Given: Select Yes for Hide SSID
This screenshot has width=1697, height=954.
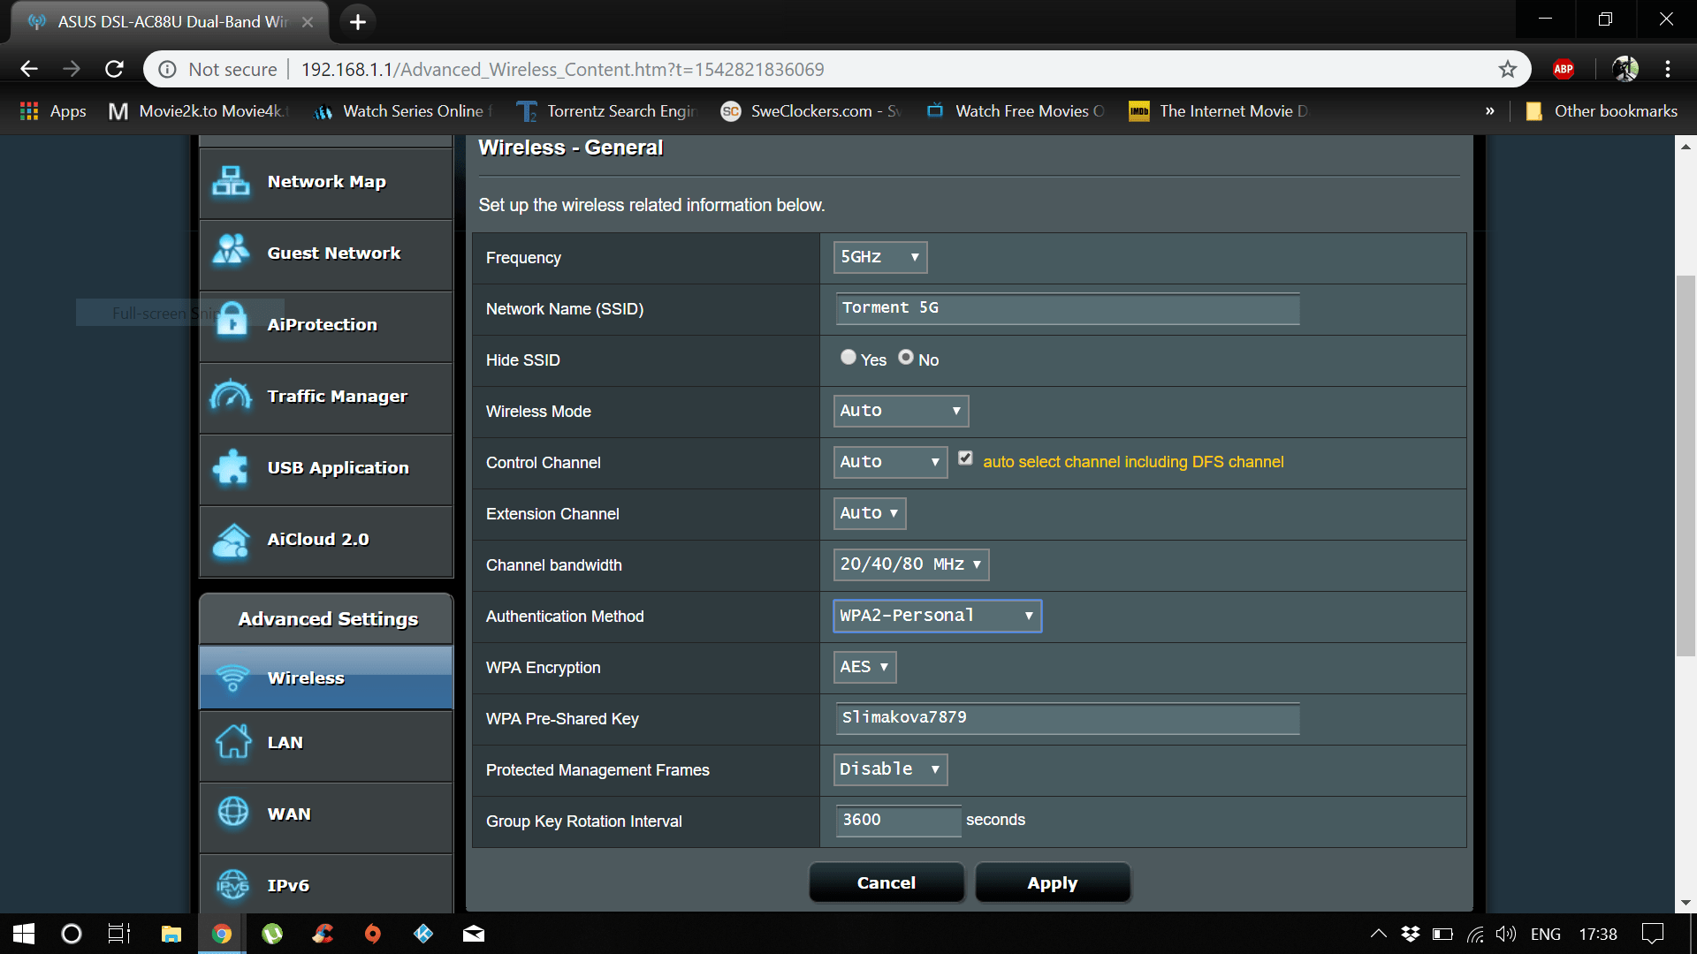Looking at the screenshot, I should 848,358.
